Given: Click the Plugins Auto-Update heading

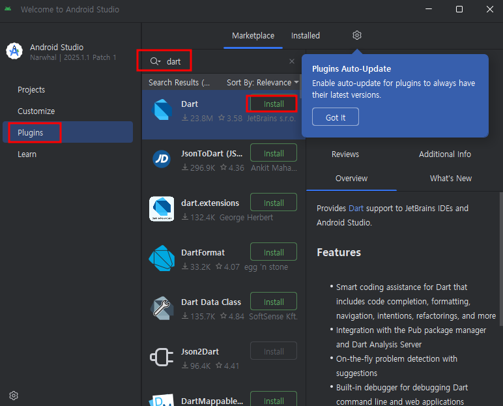Looking at the screenshot, I should (352, 68).
